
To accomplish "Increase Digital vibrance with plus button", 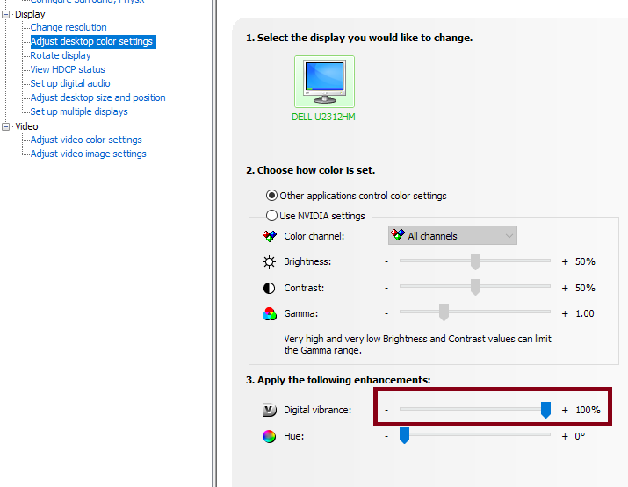I will (x=565, y=410).
